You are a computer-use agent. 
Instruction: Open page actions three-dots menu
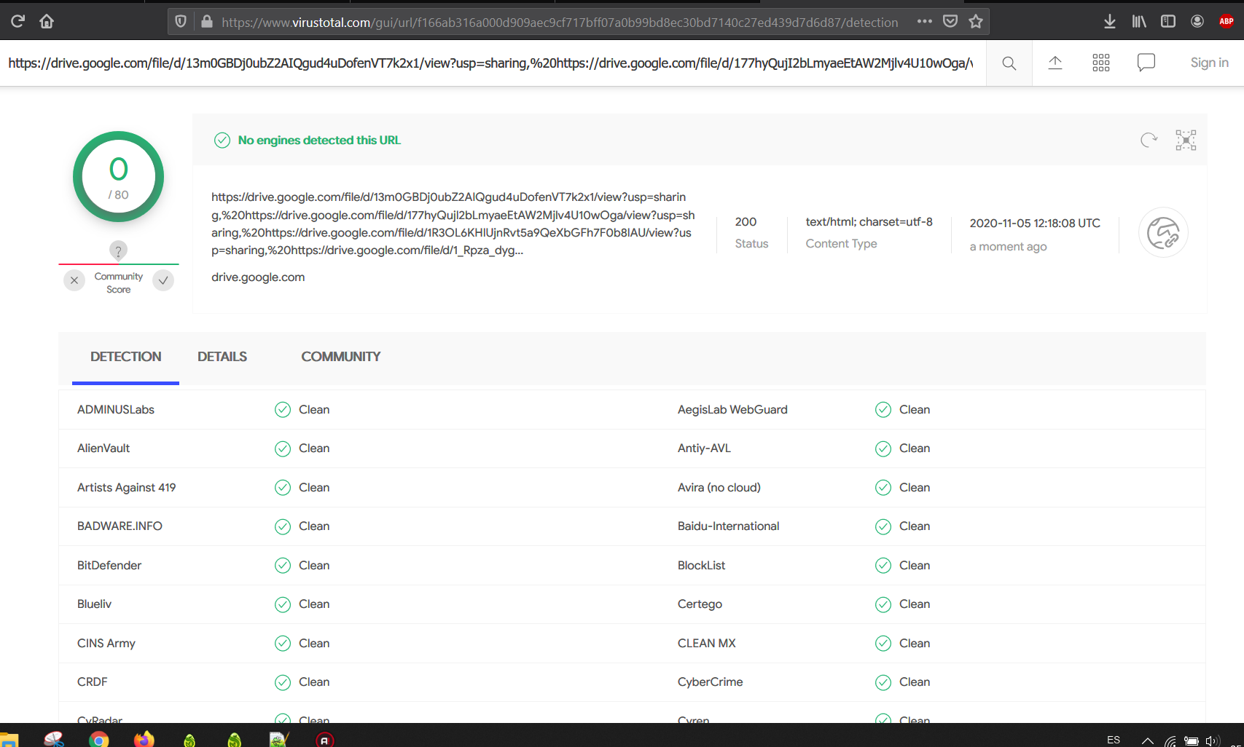[x=925, y=22]
